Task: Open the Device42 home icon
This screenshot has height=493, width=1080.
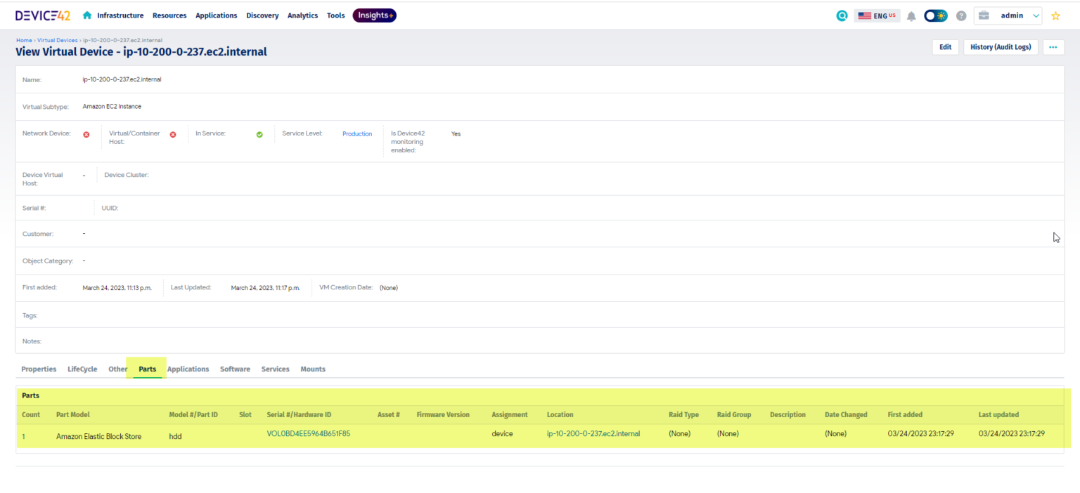Action: click(x=86, y=14)
